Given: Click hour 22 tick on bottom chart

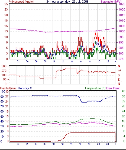Looking at the screenshot, I should click(107, 144).
